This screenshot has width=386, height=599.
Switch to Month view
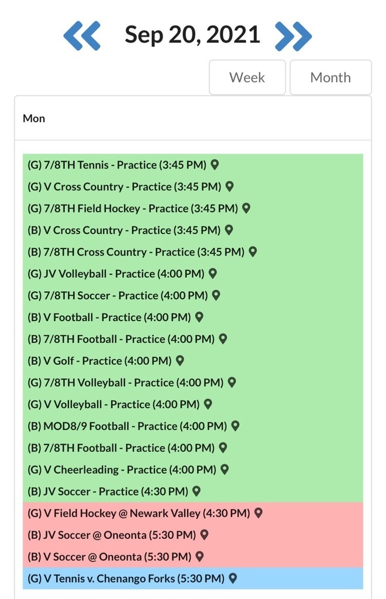click(x=330, y=77)
